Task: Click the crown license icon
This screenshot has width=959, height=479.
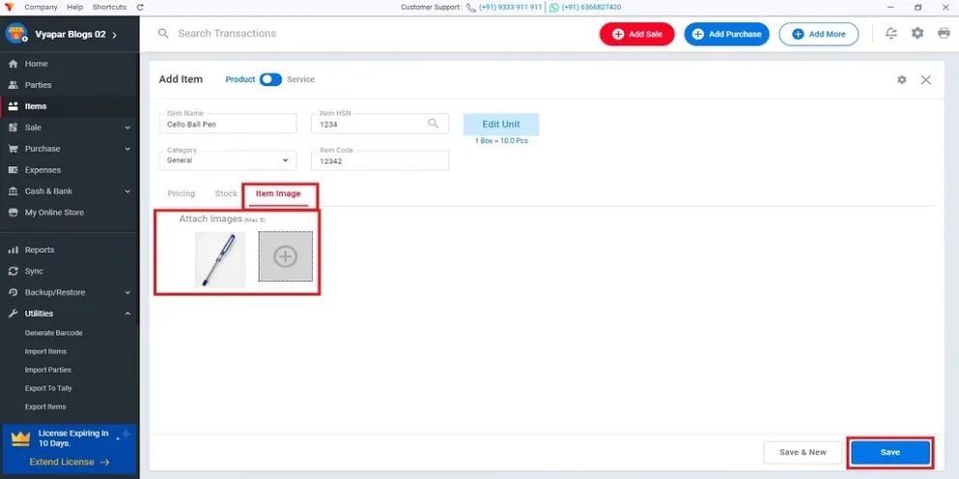Action: 20,439
